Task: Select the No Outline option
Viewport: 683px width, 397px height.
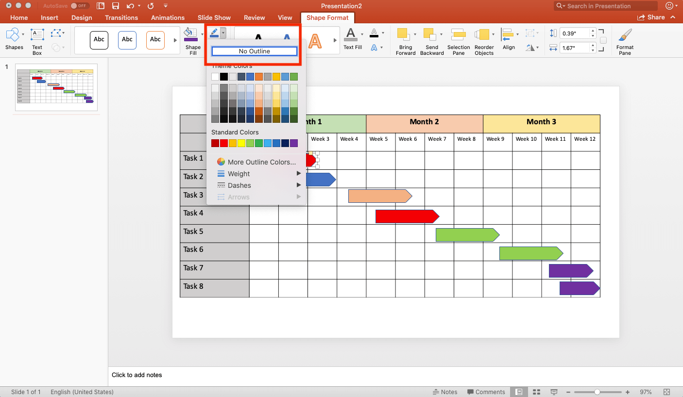Action: tap(255, 51)
